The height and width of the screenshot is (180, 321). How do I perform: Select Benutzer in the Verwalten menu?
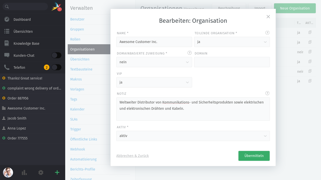77,19
